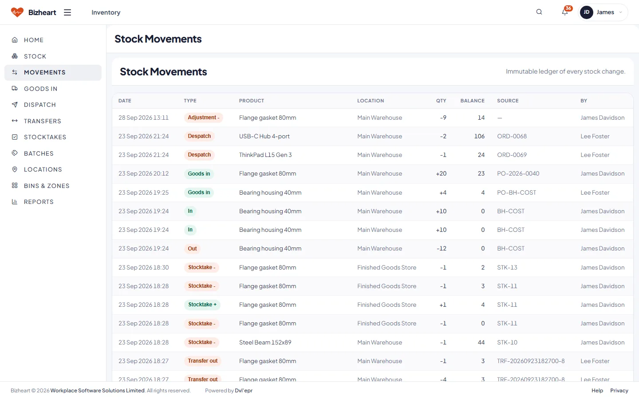The image size is (639, 399).
Task: Click the Steel Beam 152x89 product
Action: coord(265,342)
